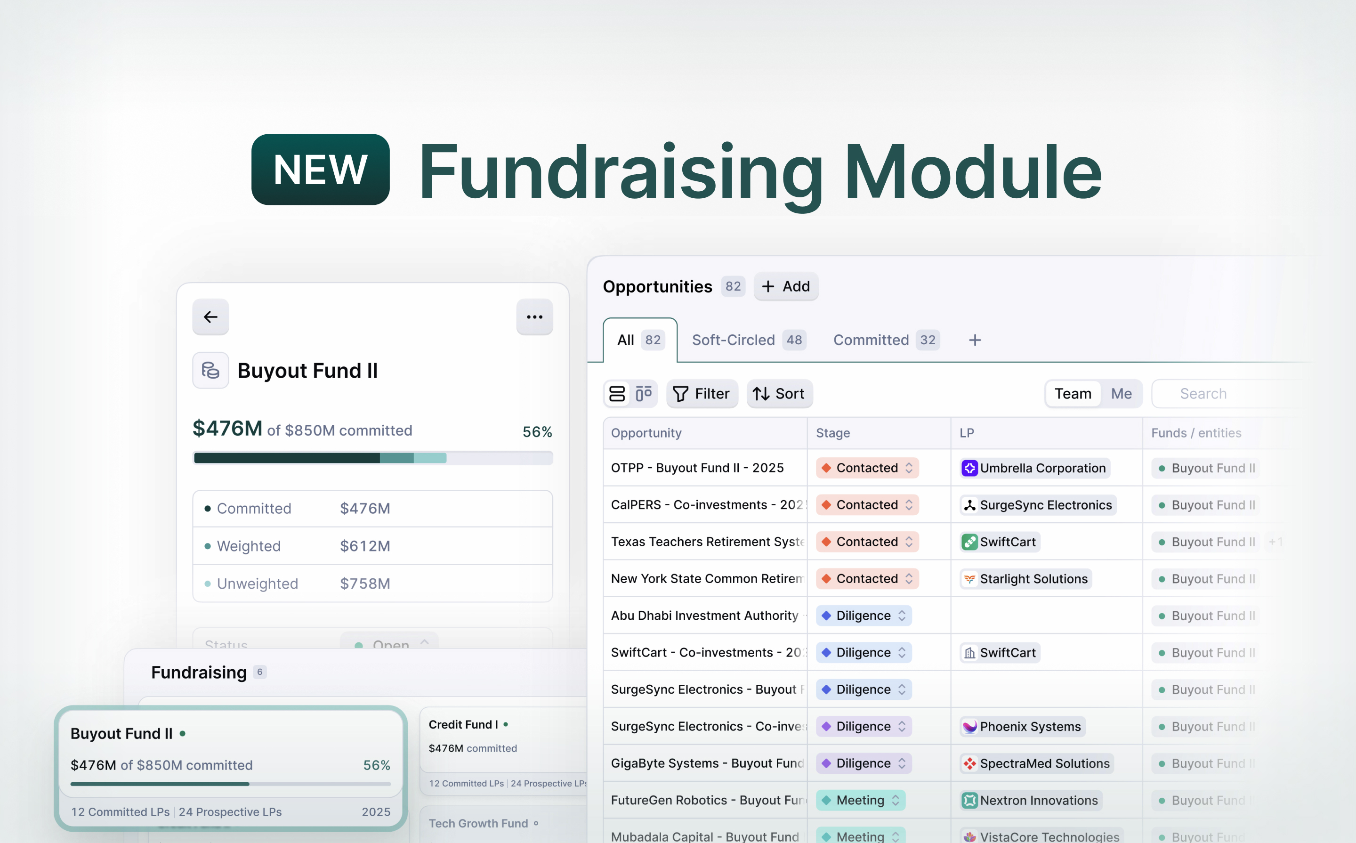Click the Weighted $612M row

click(372, 546)
